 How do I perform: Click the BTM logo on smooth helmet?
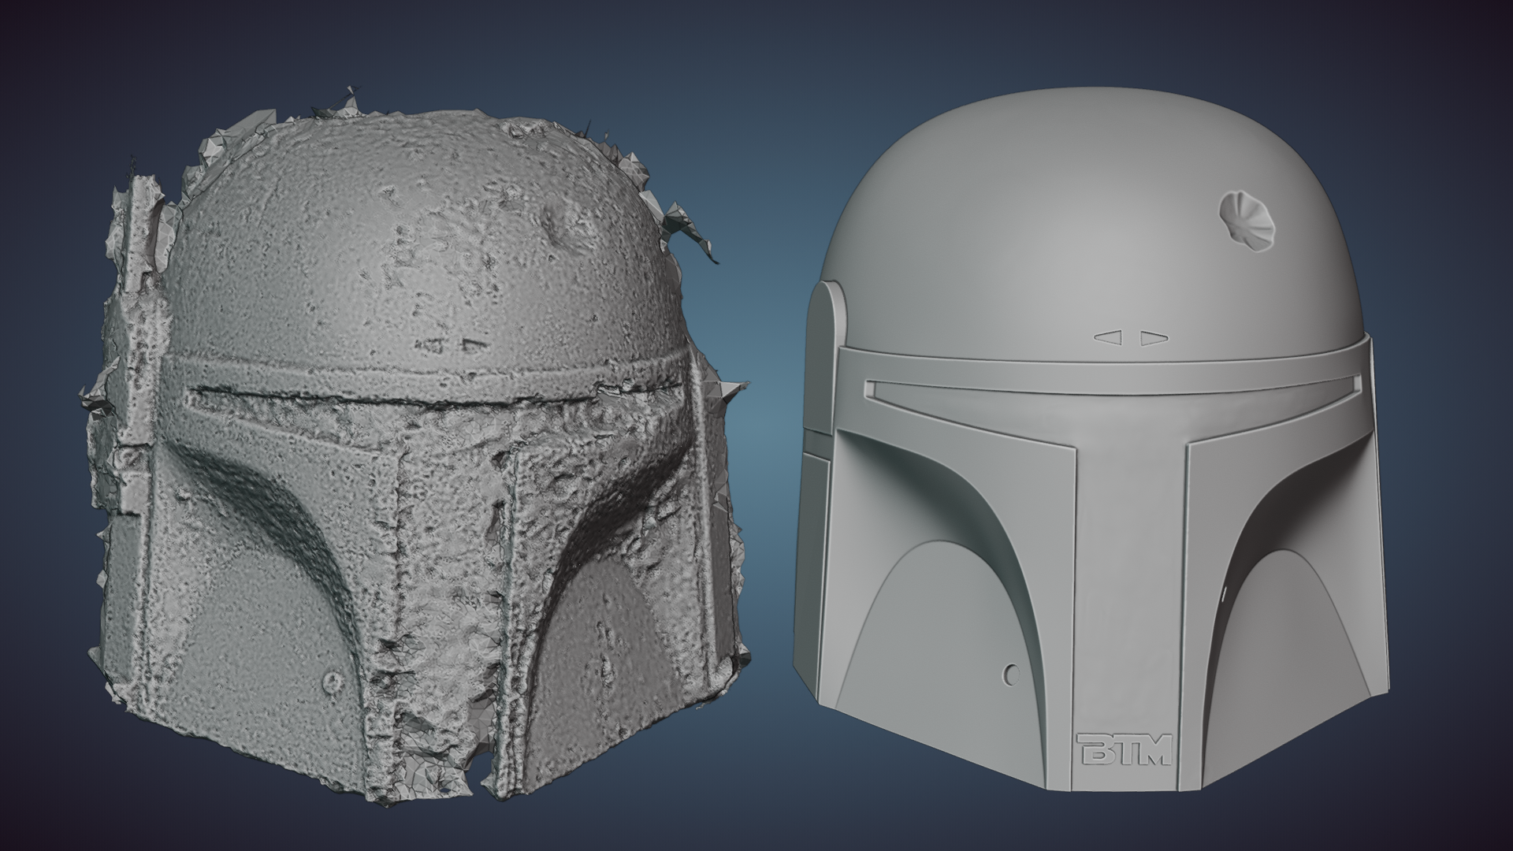pos(1124,749)
